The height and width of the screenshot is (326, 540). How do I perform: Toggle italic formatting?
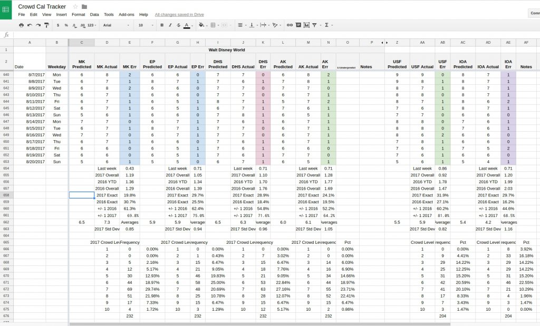coord(170,25)
